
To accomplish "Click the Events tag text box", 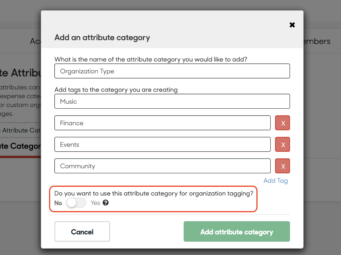I will [x=162, y=144].
